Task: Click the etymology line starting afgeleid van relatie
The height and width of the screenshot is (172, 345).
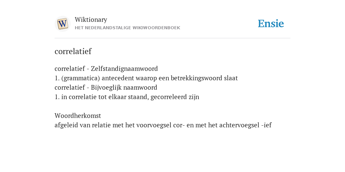Action: (x=163, y=125)
